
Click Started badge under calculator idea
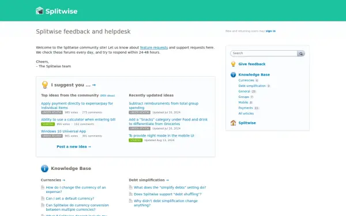tap(48, 124)
